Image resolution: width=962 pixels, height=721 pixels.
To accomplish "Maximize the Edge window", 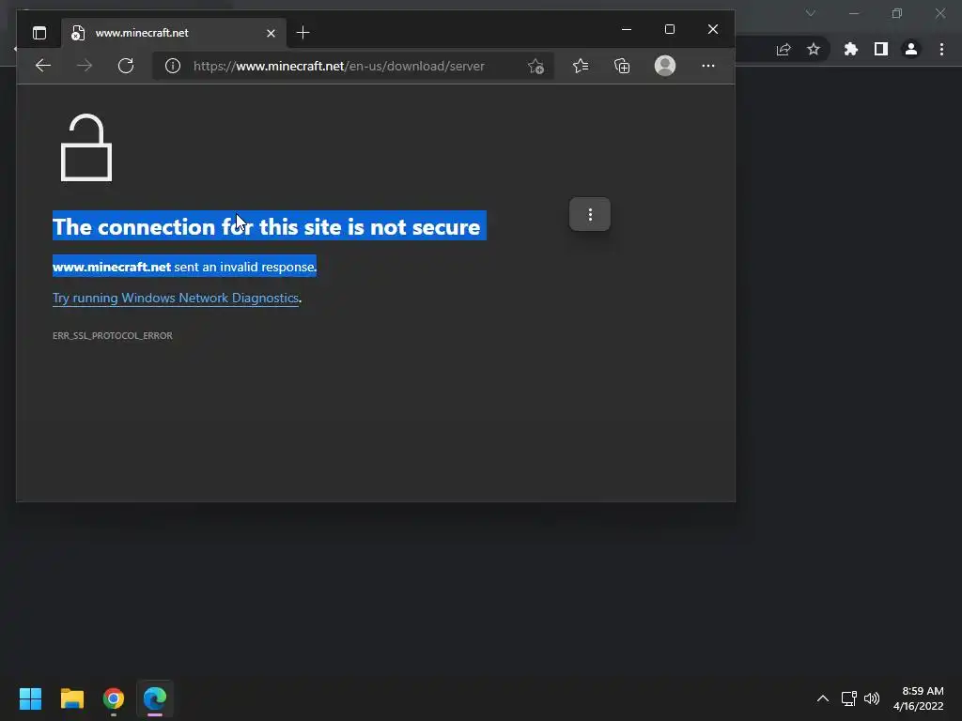I will tap(670, 29).
